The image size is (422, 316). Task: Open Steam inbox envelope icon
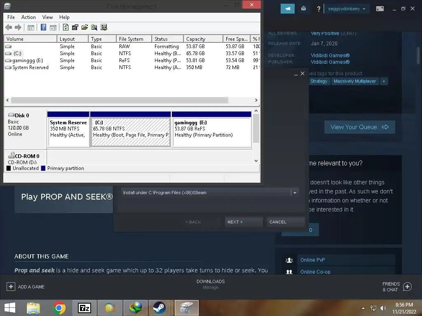[303, 8]
